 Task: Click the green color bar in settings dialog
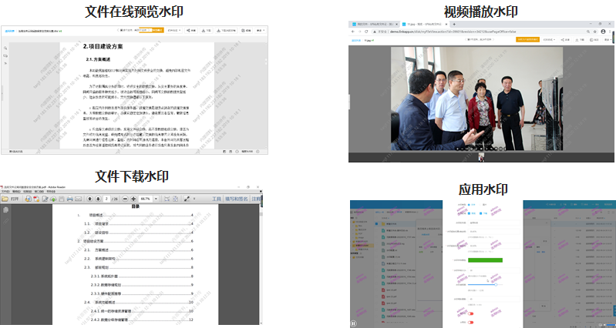coord(484,260)
